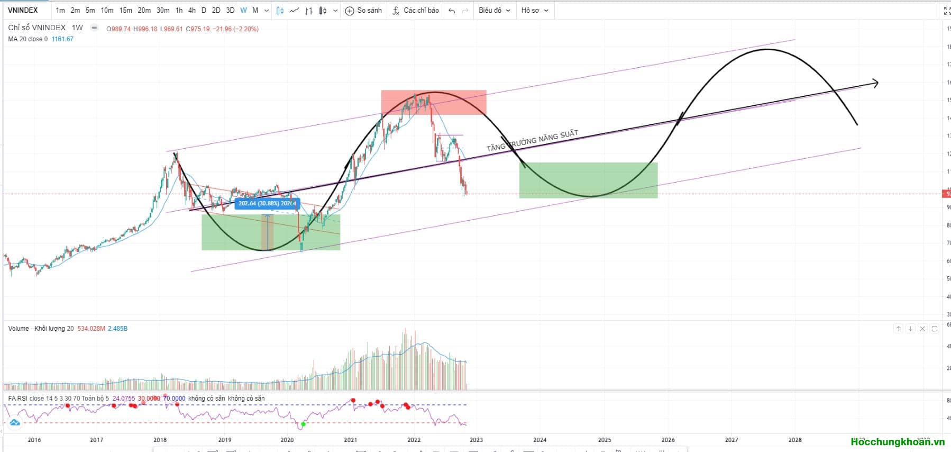Click the redo arrow in the toolbar

tap(465, 11)
